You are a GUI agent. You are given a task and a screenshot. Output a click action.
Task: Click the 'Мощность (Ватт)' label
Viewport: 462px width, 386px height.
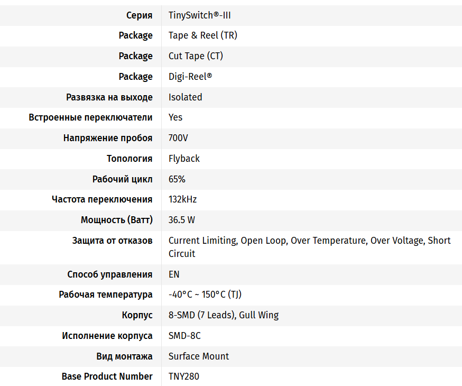click(117, 220)
